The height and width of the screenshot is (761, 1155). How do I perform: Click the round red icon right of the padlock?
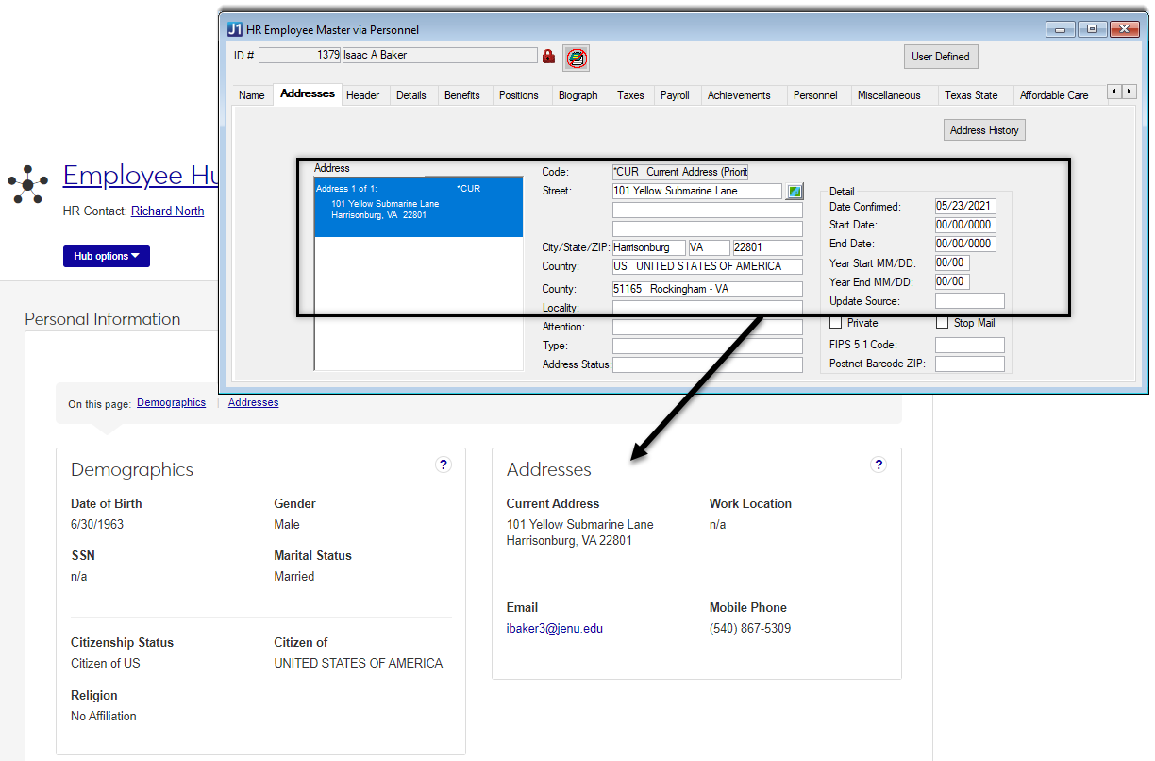tap(576, 58)
